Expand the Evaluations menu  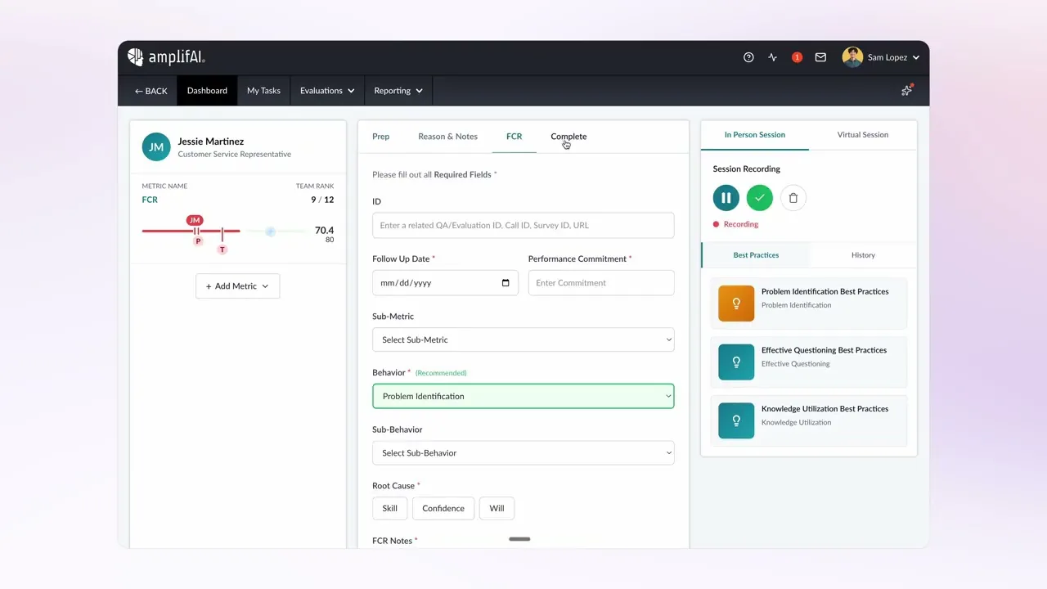pos(327,91)
